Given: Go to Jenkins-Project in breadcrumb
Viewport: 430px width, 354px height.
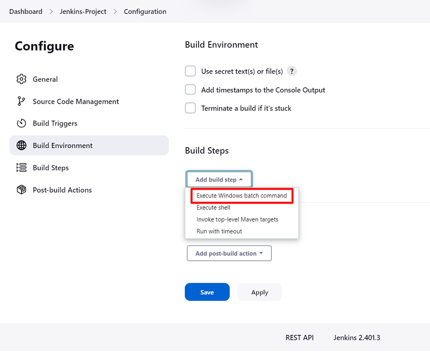Looking at the screenshot, I should tap(83, 11).
